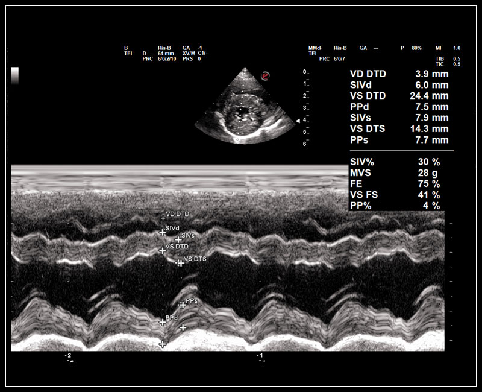Click the FE 75 % result row
Screen dimensions: 482x392
click(x=399, y=184)
